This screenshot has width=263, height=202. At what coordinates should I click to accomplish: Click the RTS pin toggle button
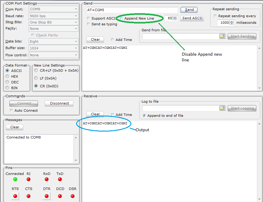15,196
